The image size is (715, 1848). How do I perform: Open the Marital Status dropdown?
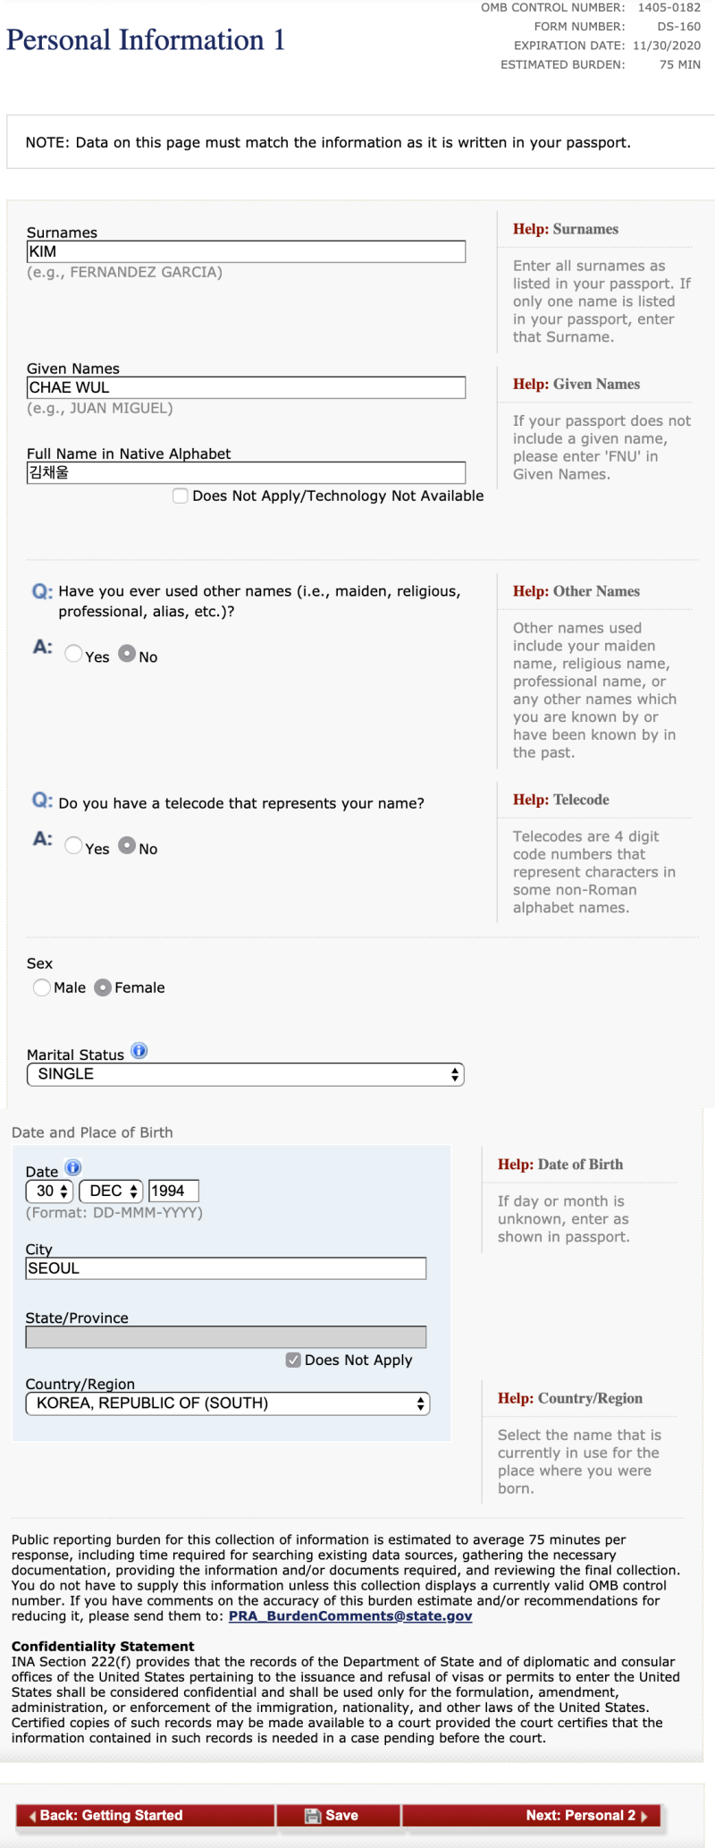(246, 1074)
